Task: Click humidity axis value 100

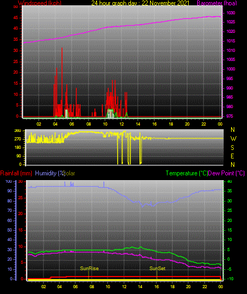Action: point(9,181)
